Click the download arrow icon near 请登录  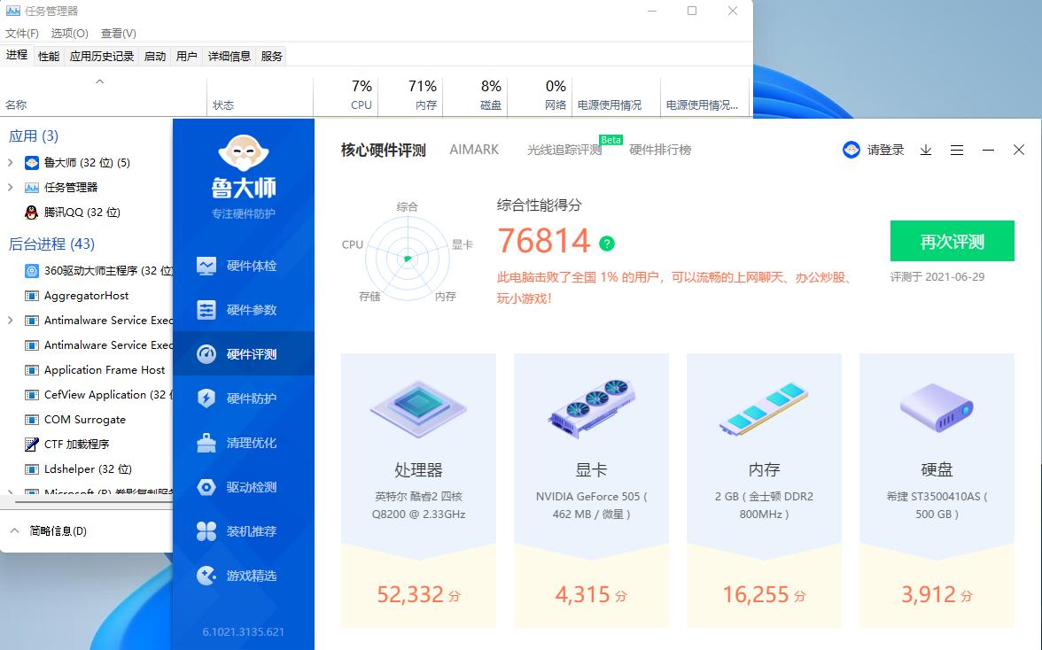[x=925, y=151]
